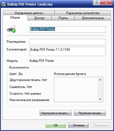Click the question mark help button
Image resolution: width=114 pixels, height=131 pixels.
[96, 2]
